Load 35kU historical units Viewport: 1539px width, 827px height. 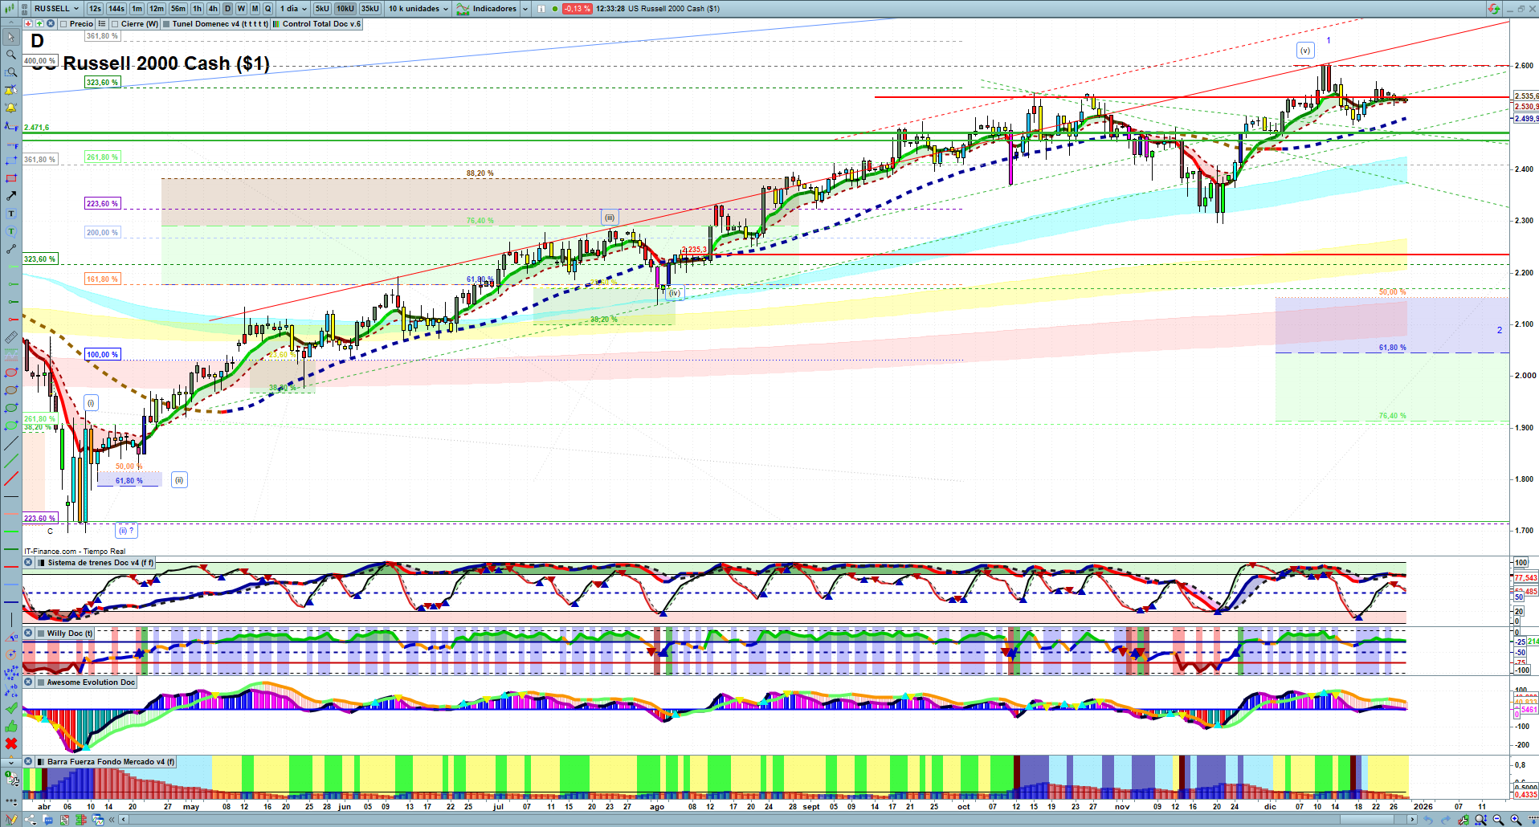pos(370,9)
